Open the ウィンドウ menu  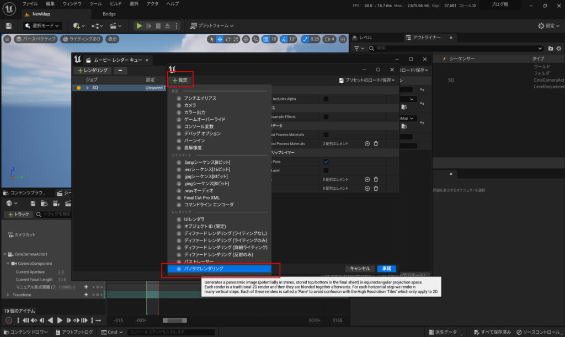(72, 4)
